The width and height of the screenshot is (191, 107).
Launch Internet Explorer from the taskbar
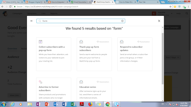[x=12, y=104]
